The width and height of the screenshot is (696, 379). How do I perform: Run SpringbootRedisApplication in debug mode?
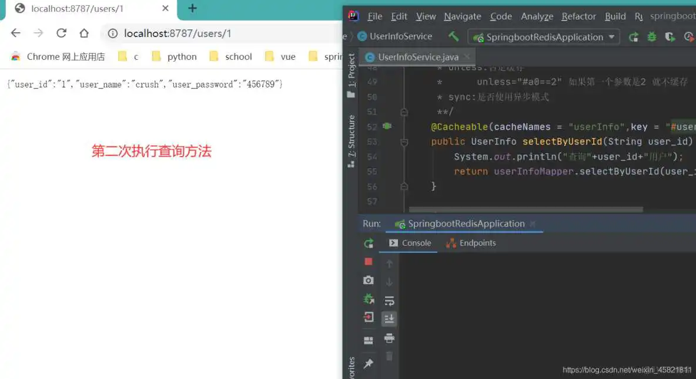click(651, 36)
